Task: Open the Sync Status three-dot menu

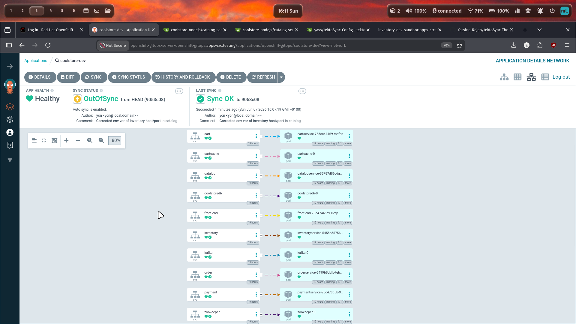Action: [179, 91]
